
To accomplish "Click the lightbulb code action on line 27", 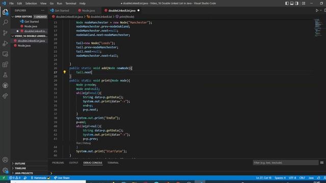I will [x=65, y=72].
